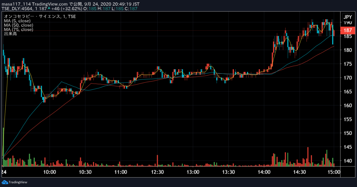Click the masa117_114 publisher name
The height and width of the screenshot is (187, 357).
point(16,4)
